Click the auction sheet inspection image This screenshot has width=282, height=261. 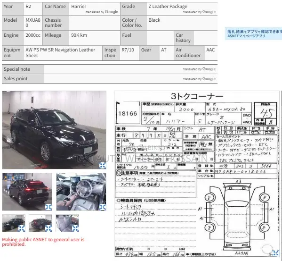pos(197,174)
